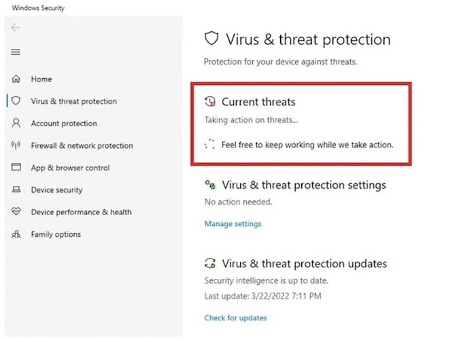Viewport: 476px width, 340px height.
Task: Open the Manage settings link
Action: pos(233,224)
